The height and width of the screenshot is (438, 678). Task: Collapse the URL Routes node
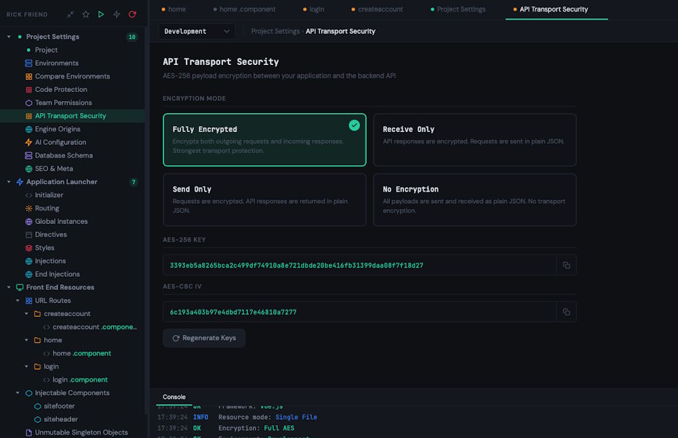[x=18, y=301]
